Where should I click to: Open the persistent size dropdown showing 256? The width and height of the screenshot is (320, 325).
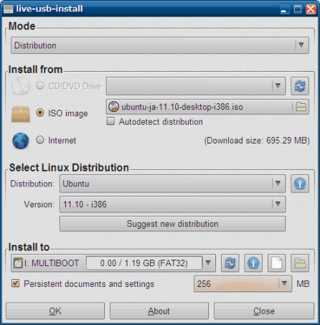243,284
